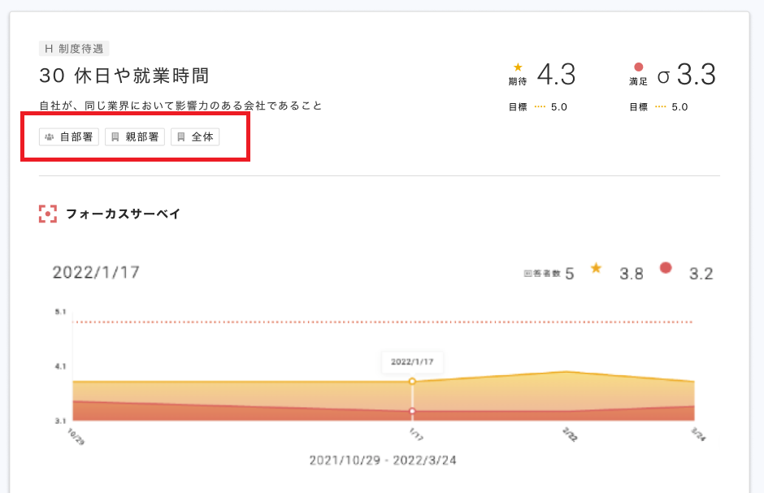Click the 30 休日や就業時間 title
The height and width of the screenshot is (493, 764).
[124, 76]
